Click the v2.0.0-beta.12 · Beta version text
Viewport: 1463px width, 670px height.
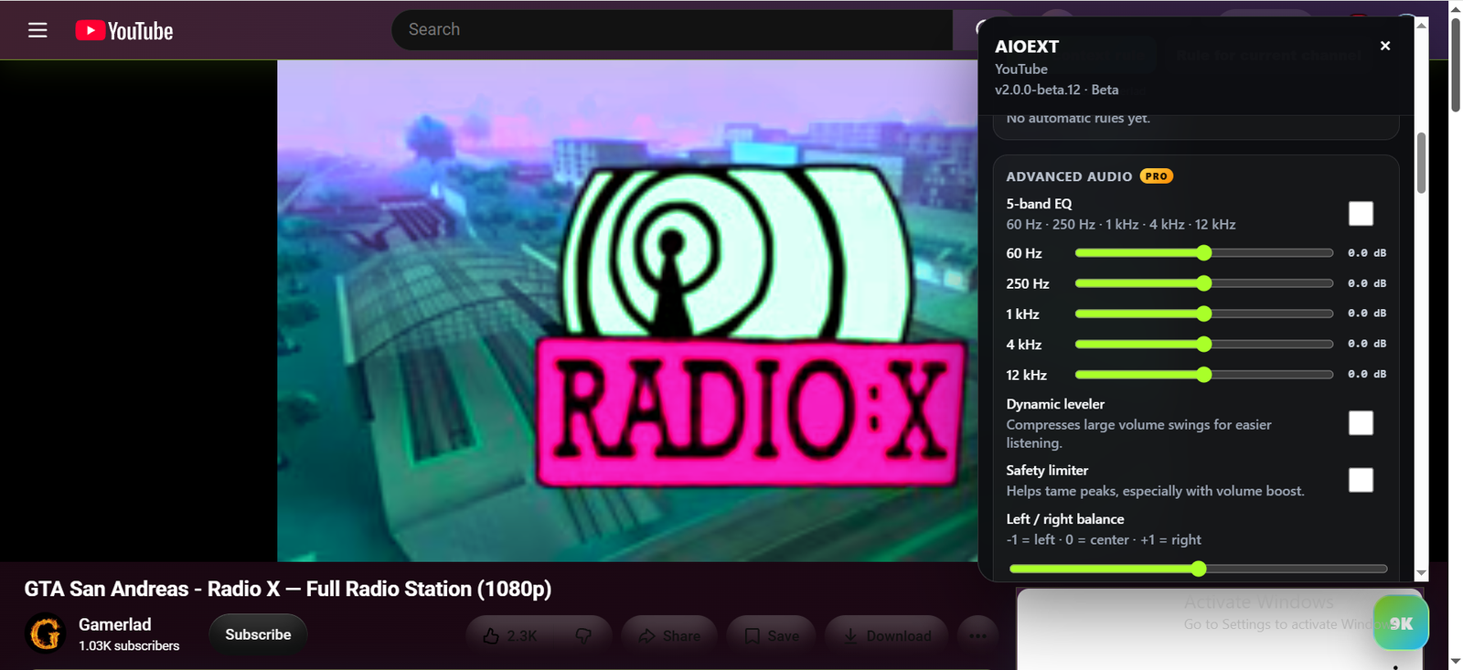tap(1056, 90)
